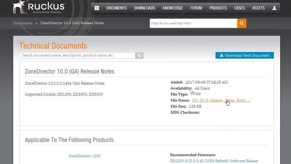Open the ZoneDirector 1200 product link

(x=85, y=156)
